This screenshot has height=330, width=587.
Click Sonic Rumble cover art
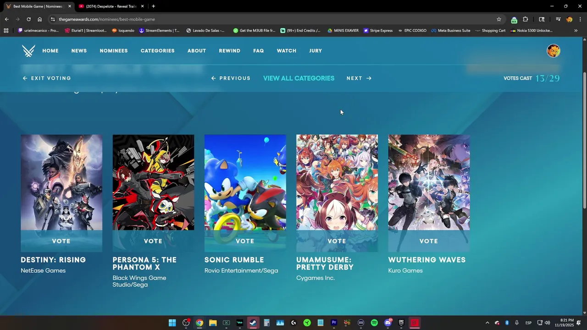click(x=245, y=182)
